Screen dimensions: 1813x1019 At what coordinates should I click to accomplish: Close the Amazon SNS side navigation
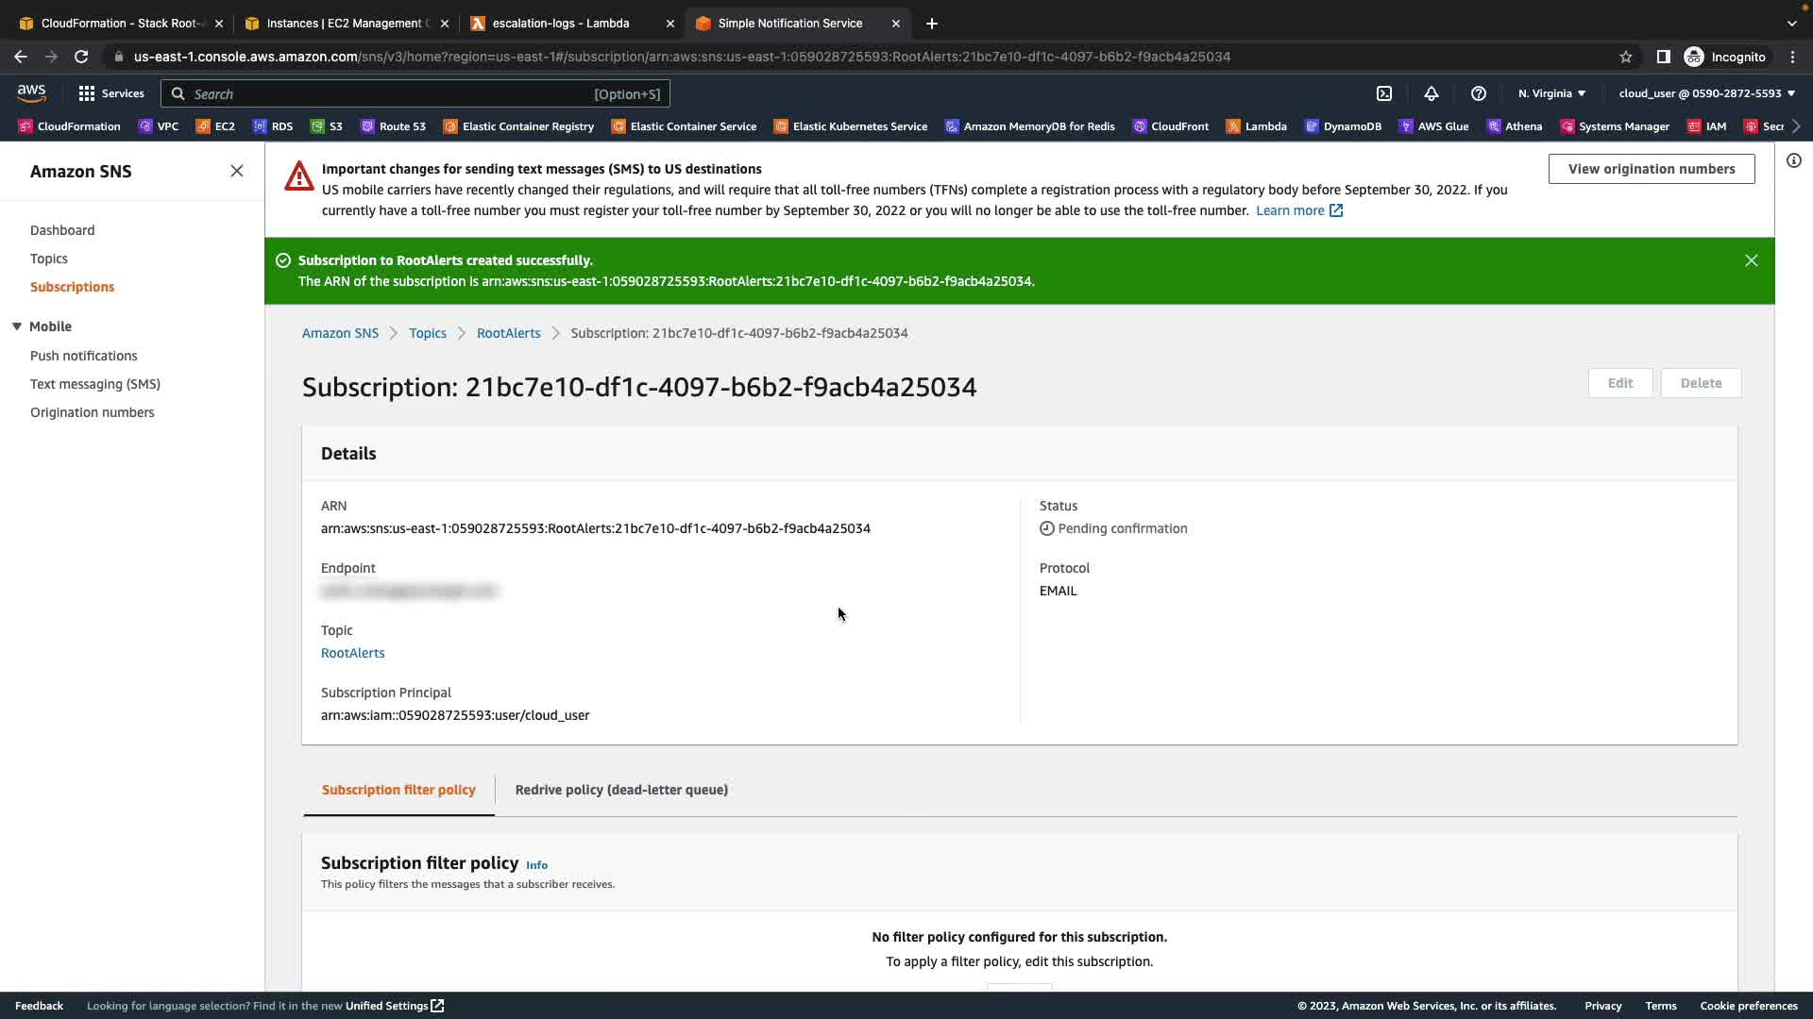coord(236,171)
